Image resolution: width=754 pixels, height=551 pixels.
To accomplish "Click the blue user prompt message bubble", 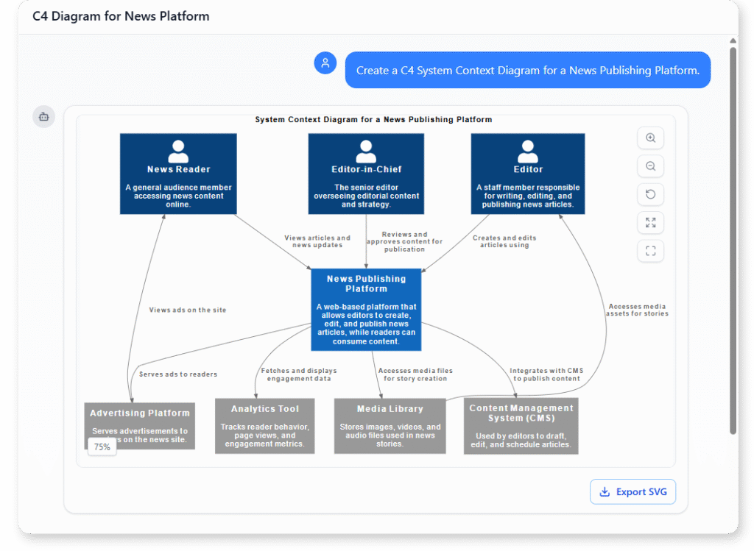I will (528, 71).
